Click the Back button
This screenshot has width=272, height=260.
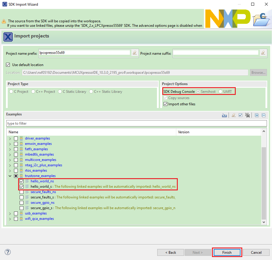pos(171,253)
